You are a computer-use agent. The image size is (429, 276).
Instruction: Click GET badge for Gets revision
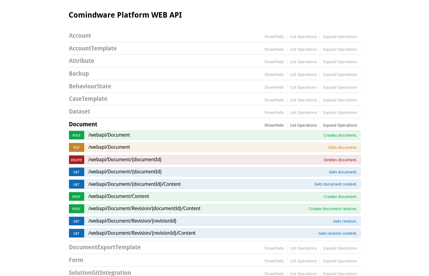(77, 221)
